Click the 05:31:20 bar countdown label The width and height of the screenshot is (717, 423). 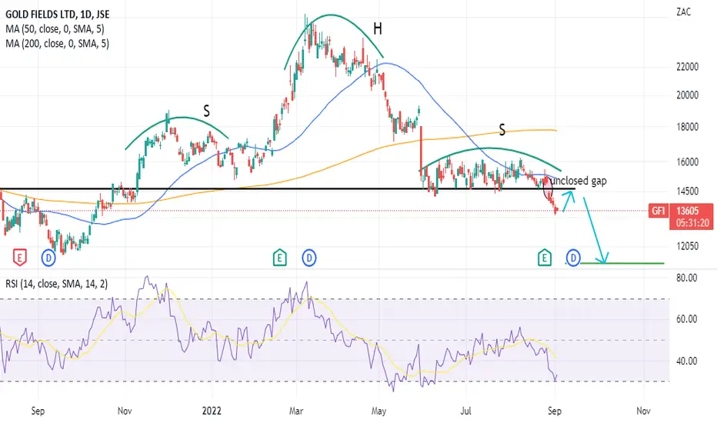coord(692,223)
